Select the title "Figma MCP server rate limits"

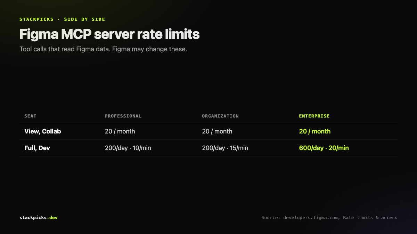click(x=109, y=34)
